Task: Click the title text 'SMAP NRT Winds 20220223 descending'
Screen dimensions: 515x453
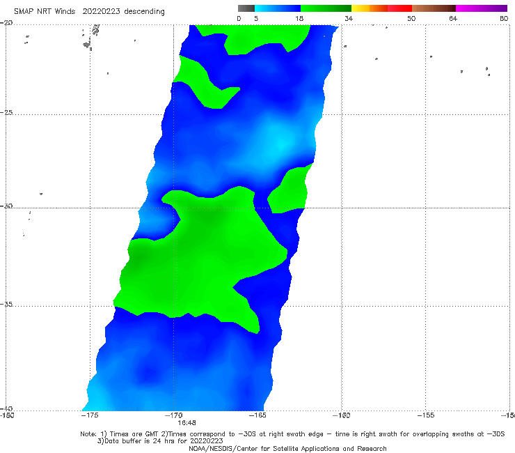Action: (89, 12)
